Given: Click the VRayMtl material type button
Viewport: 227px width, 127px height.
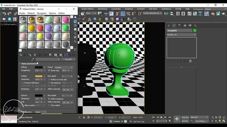Looking at the screenshot, I should [68, 59].
